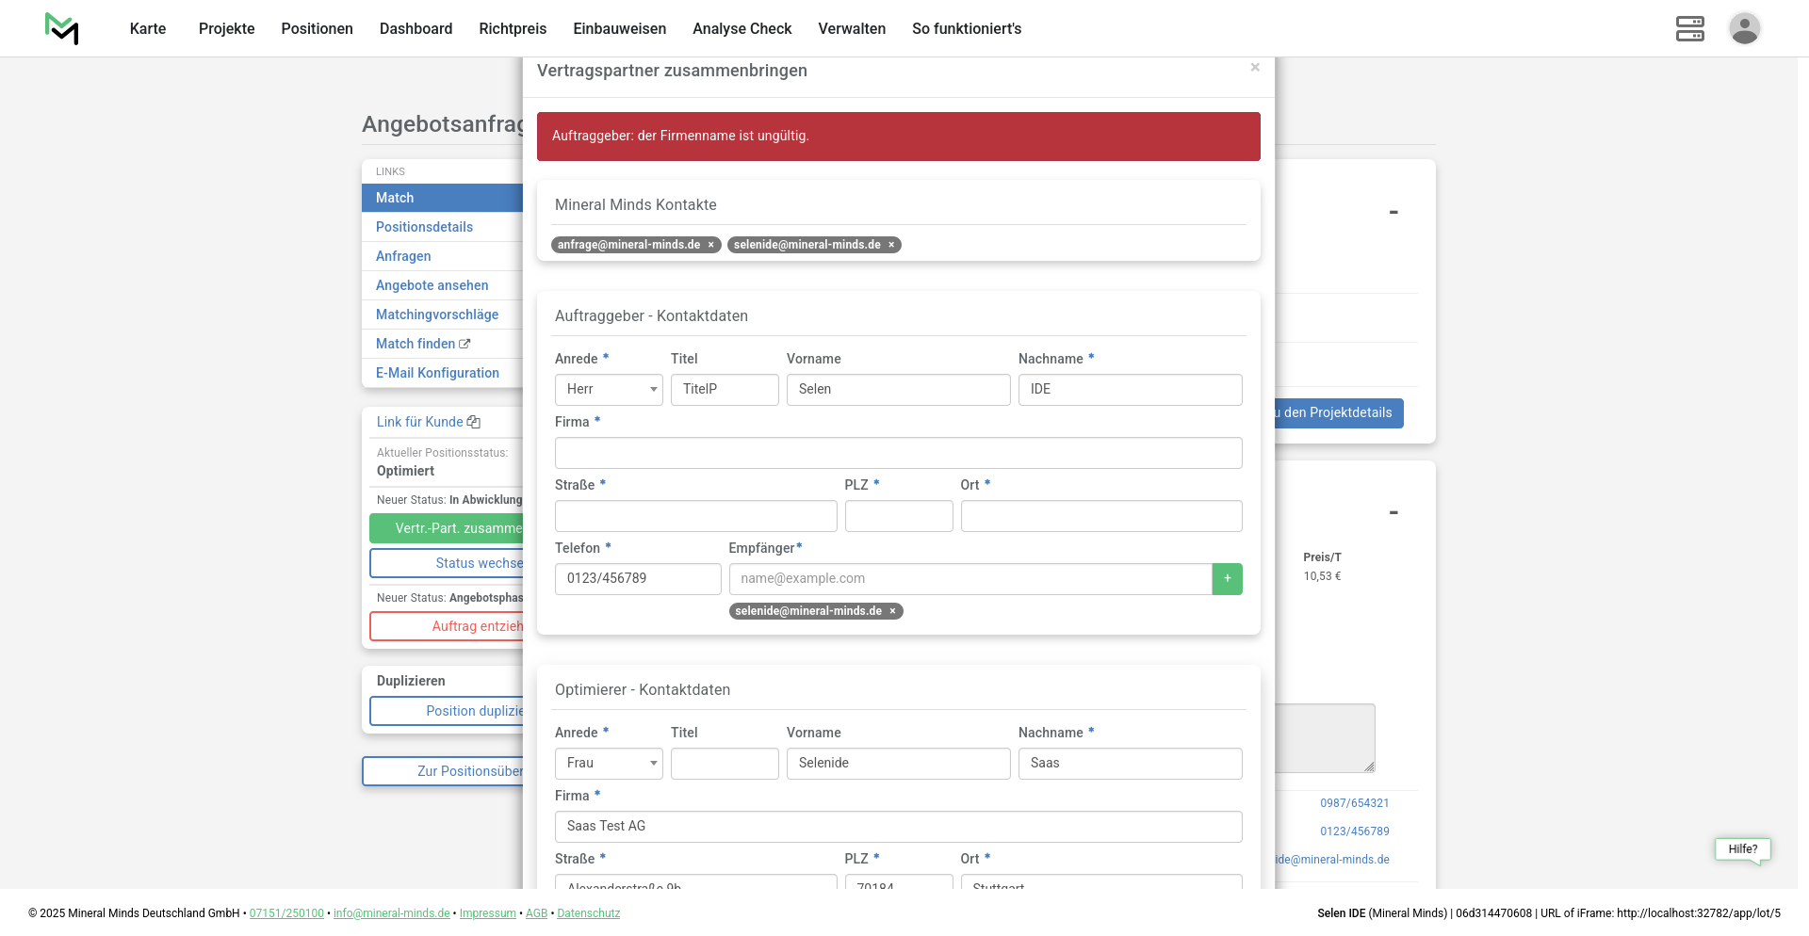Open the Impressum footer link
This screenshot has height=936, width=1809.
(x=487, y=913)
